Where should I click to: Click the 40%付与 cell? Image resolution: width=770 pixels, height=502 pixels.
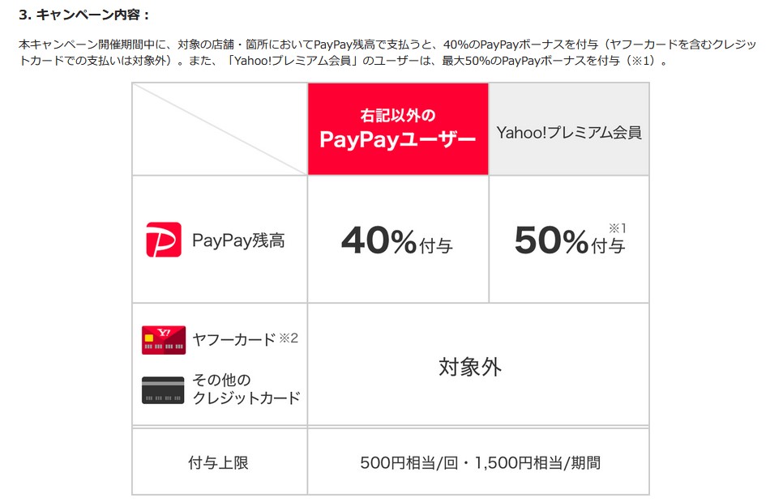point(397,240)
